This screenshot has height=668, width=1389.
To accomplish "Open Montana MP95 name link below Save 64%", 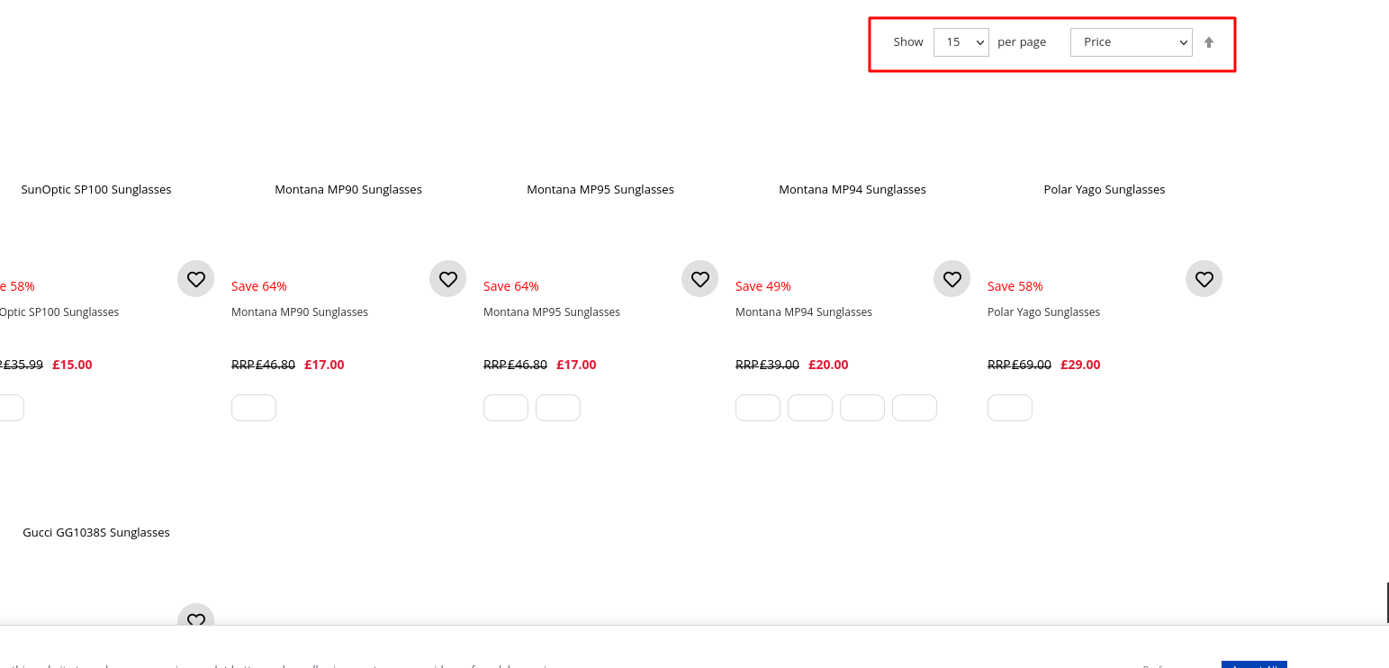I will click(x=552, y=312).
